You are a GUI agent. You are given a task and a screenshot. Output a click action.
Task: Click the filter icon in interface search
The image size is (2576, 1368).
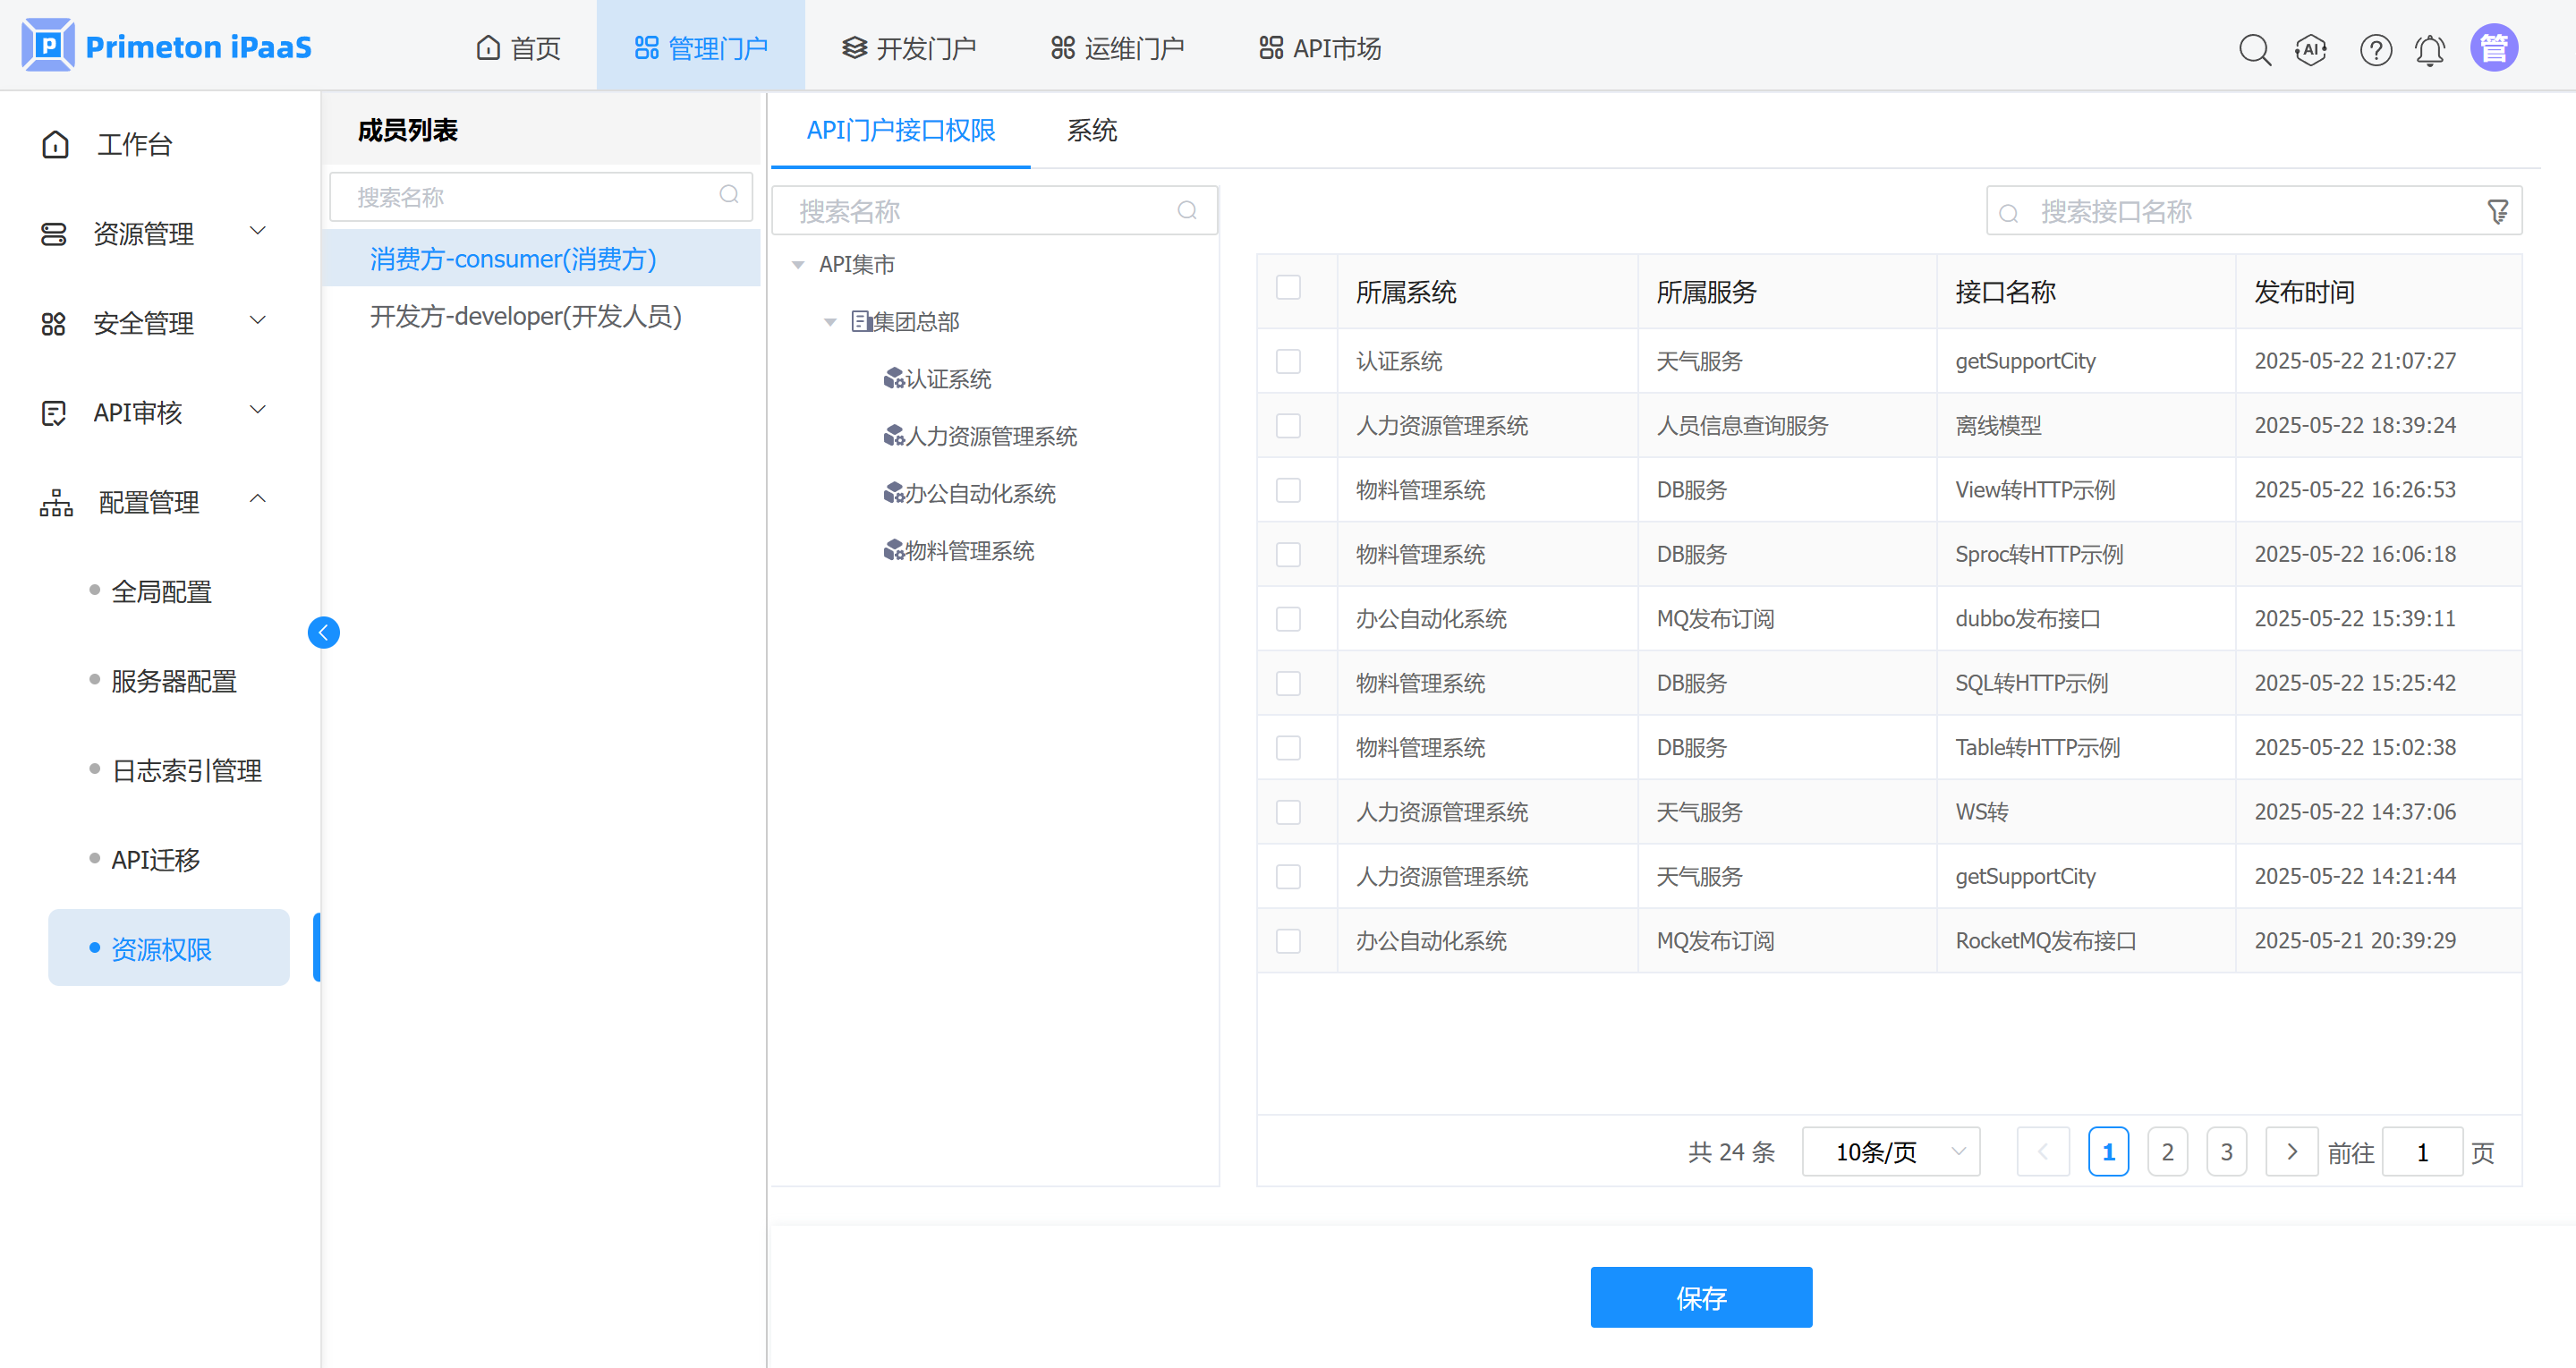coord(2497,211)
